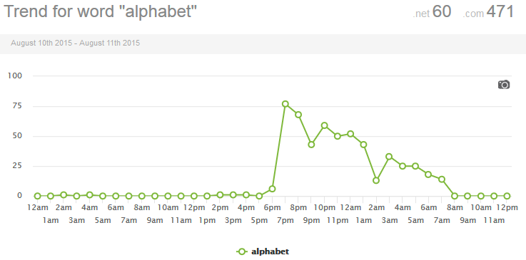The image size is (526, 260).
Task: Toggle the alphabet series in legend
Action: point(263,251)
